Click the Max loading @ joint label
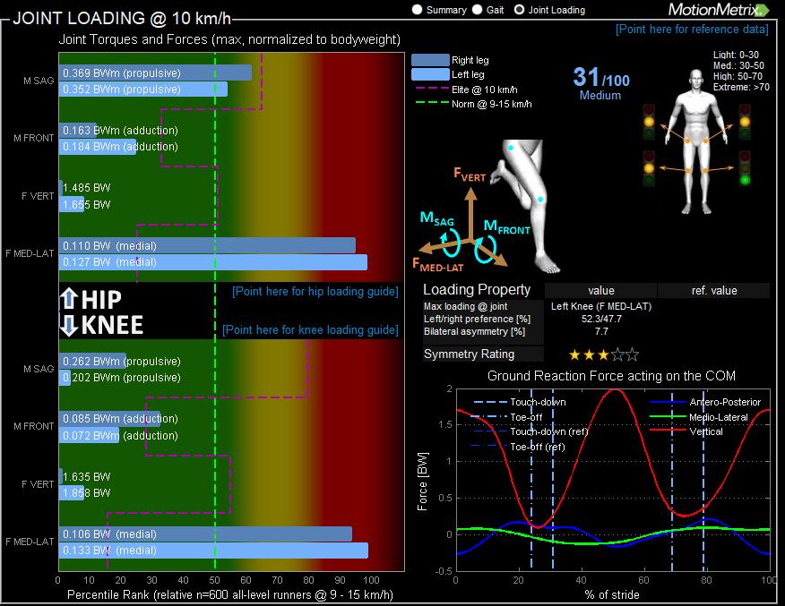 click(466, 306)
